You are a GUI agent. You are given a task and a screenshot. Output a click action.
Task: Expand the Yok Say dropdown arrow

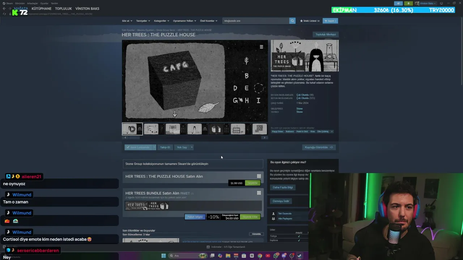click(x=192, y=147)
